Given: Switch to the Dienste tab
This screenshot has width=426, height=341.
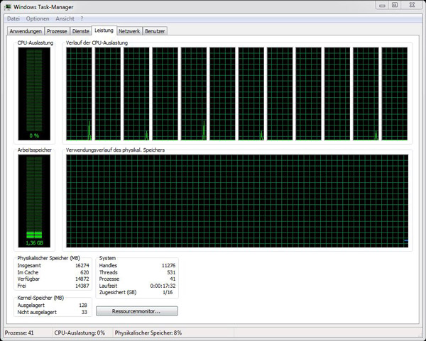Looking at the screenshot, I should 81,31.
